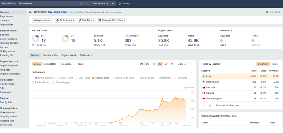Open Compare top 5 on chart
This screenshot has width=283, height=133.
(x=228, y=106)
